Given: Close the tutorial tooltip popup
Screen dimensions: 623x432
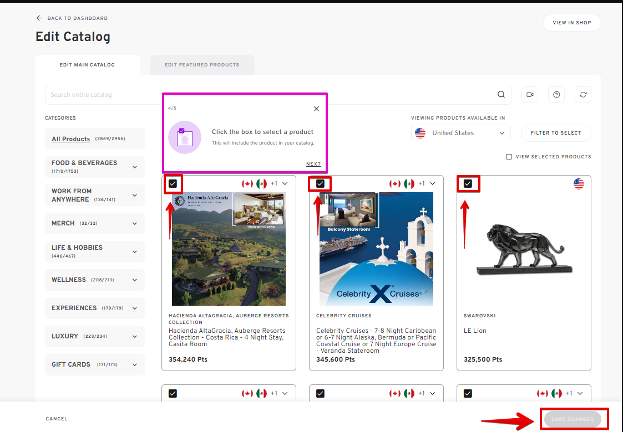Looking at the screenshot, I should 316,109.
